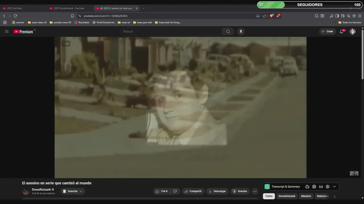Viewport: 364px width, 204px height.
Task: Click the Crear button
Action: coord(327,31)
